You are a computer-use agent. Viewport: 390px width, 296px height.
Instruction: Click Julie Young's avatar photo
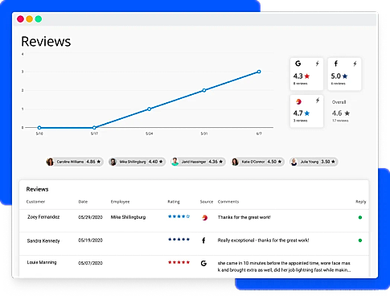(294, 162)
